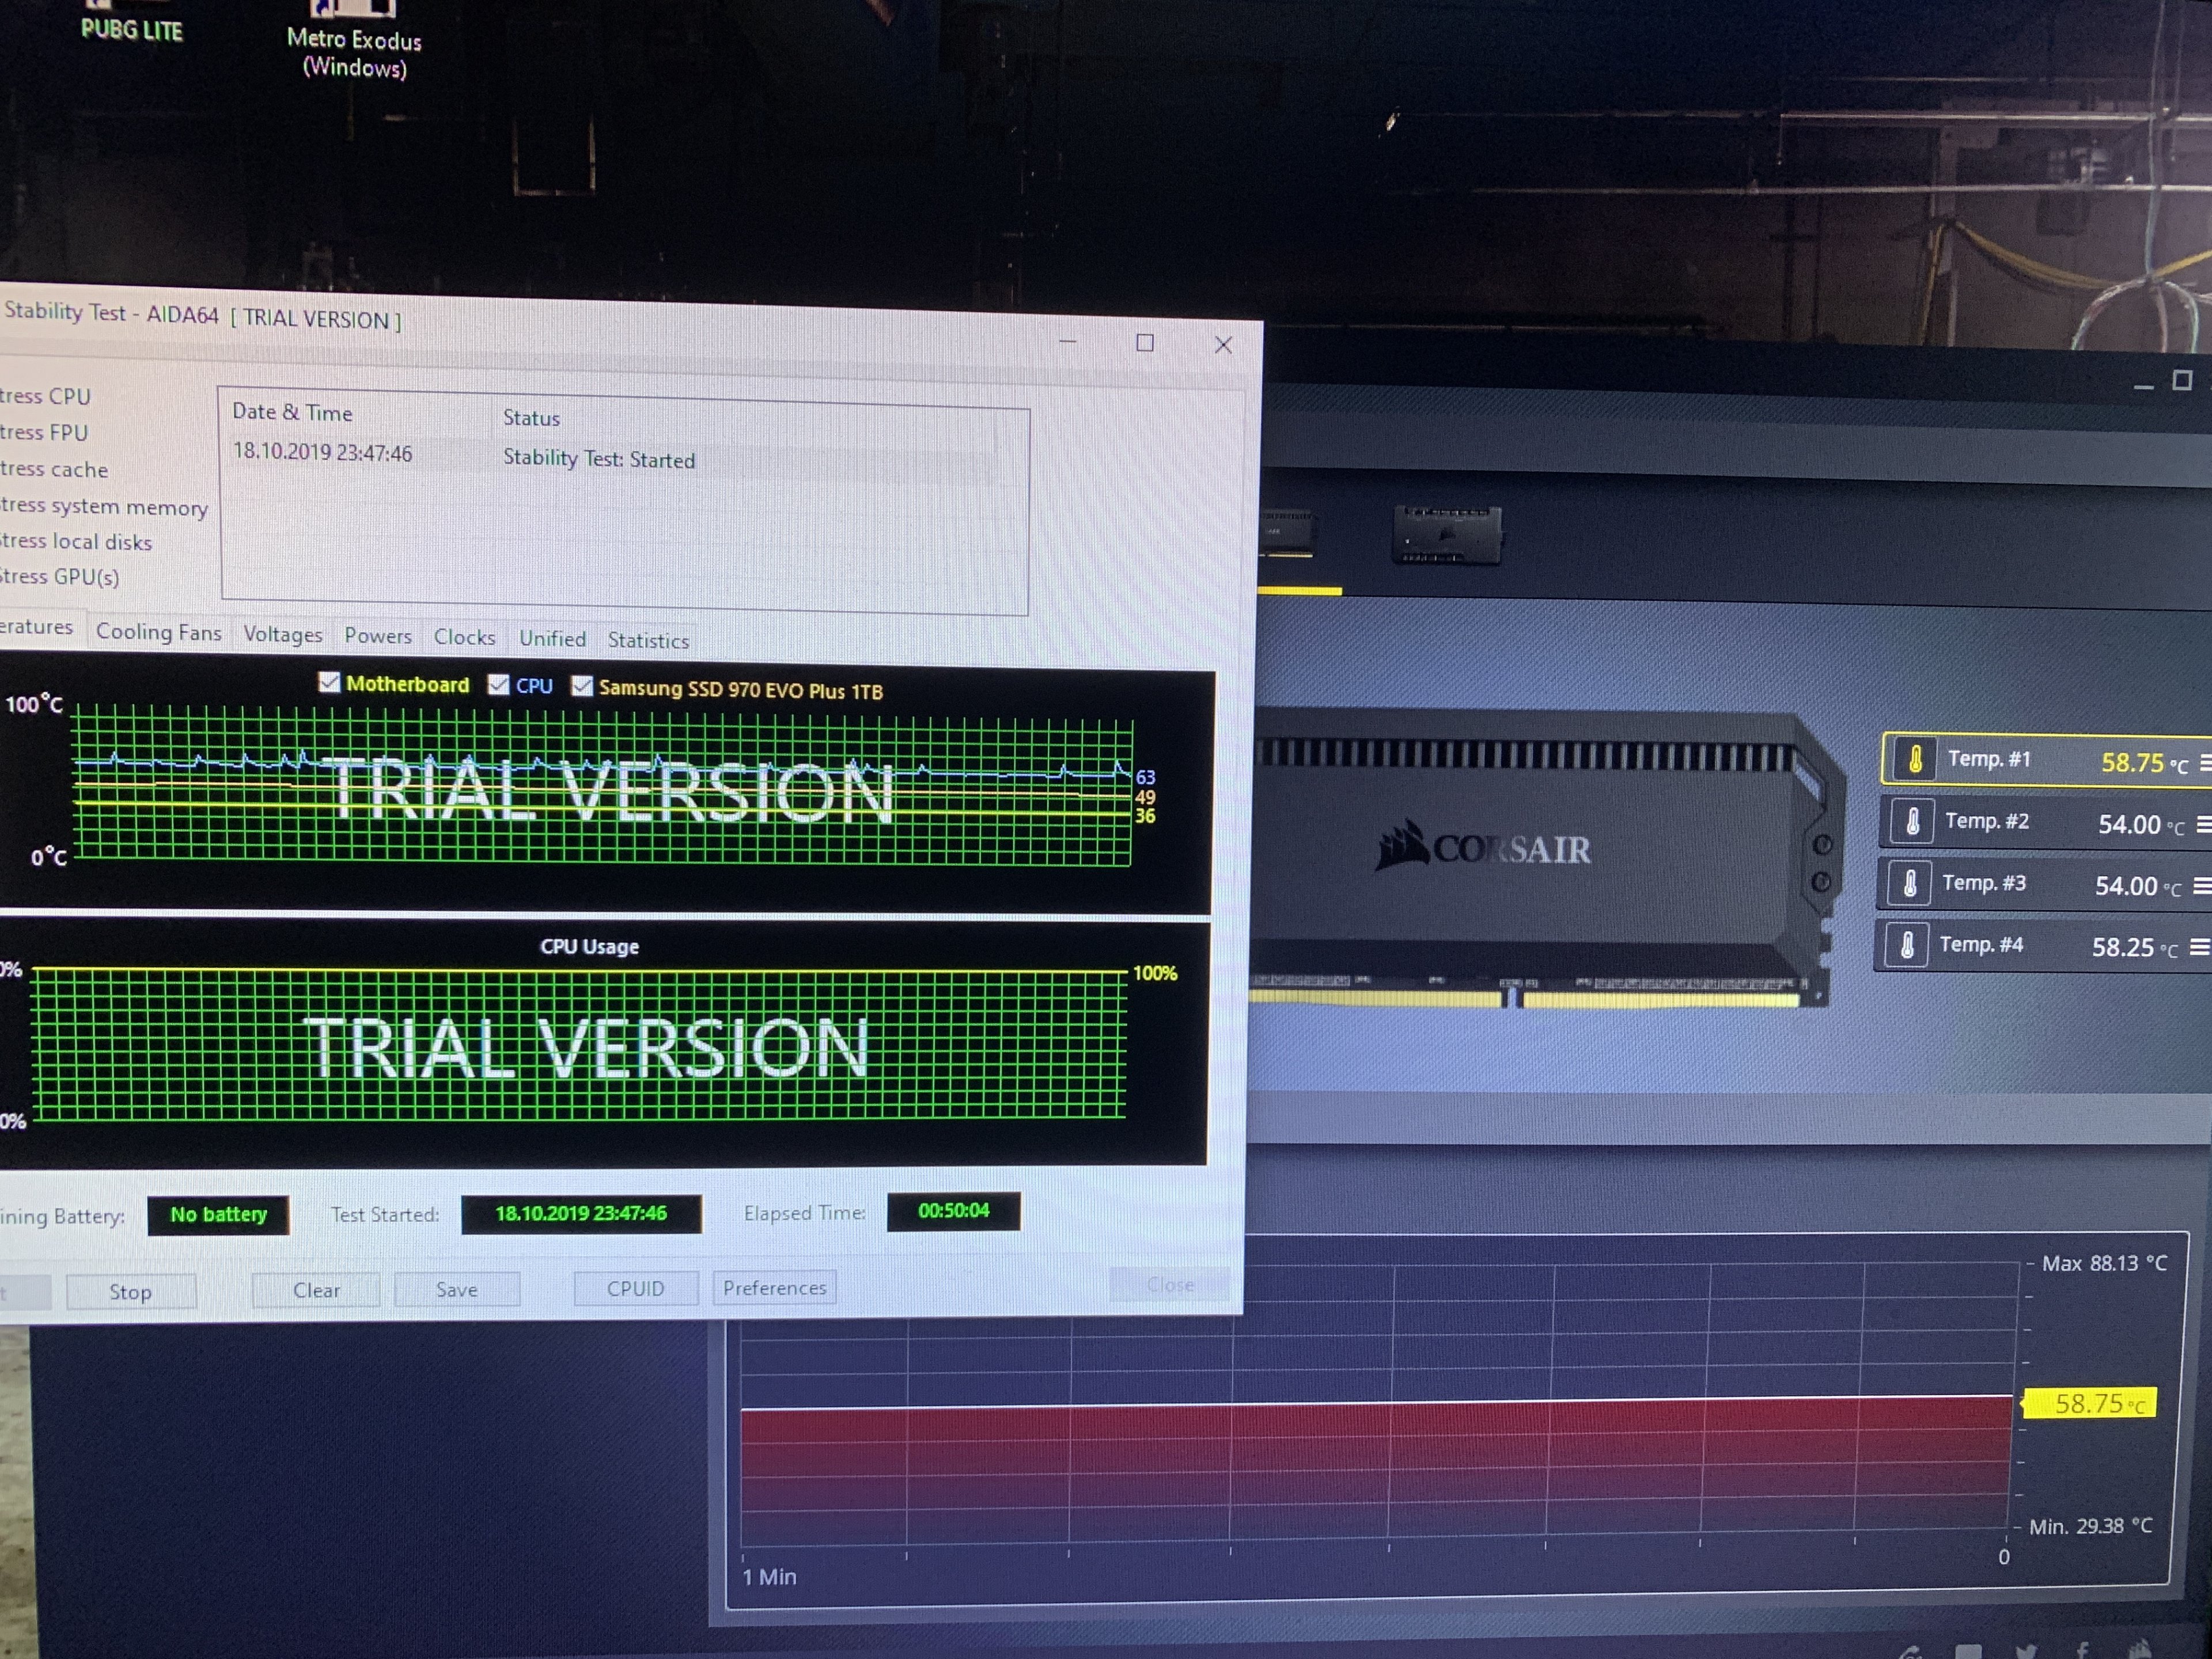2212x1659 pixels.
Task: Open the Temp. #2 sensor options menu
Action: point(2203,826)
